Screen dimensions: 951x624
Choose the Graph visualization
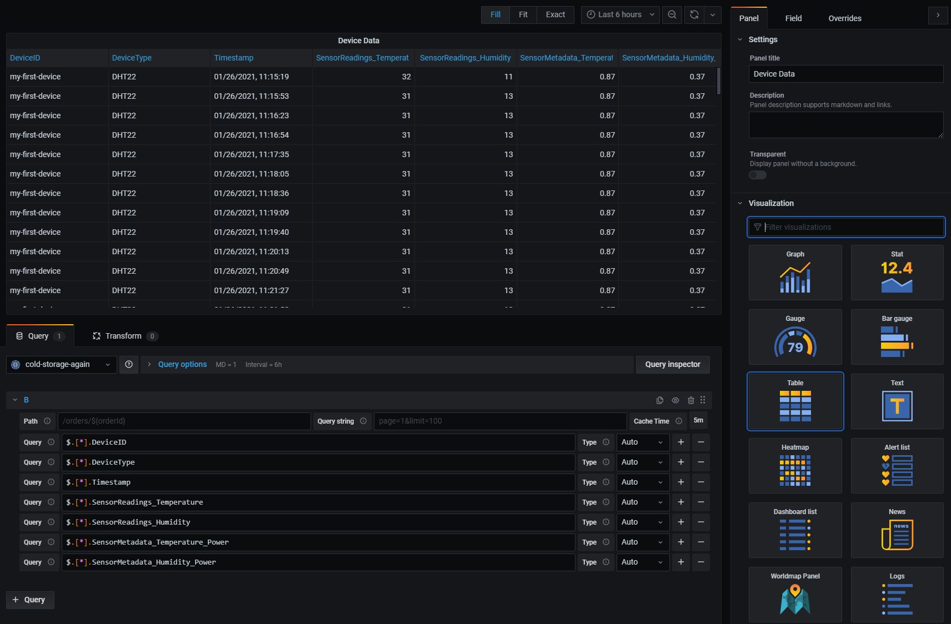coord(795,273)
